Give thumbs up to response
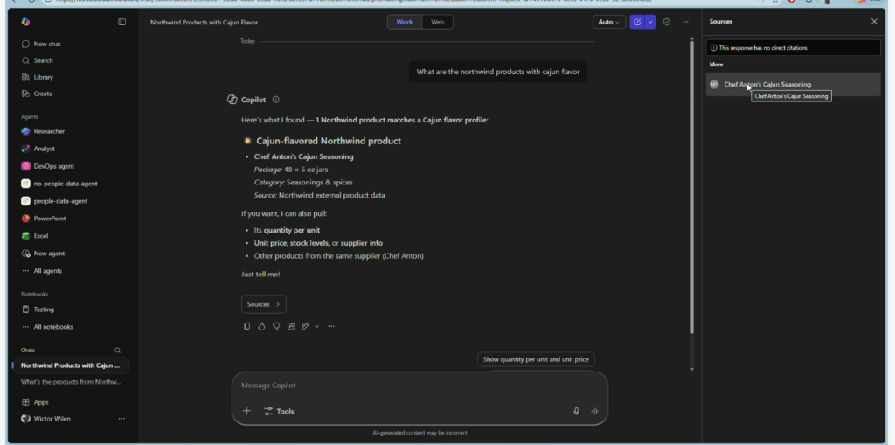 pyautogui.click(x=261, y=326)
